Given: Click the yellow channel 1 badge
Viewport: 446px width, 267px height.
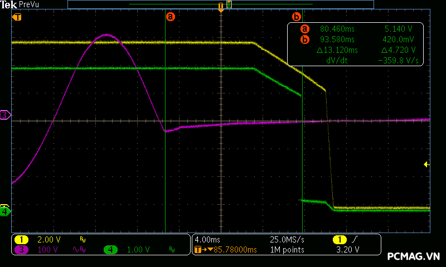Looking at the screenshot, I should pos(21,240).
